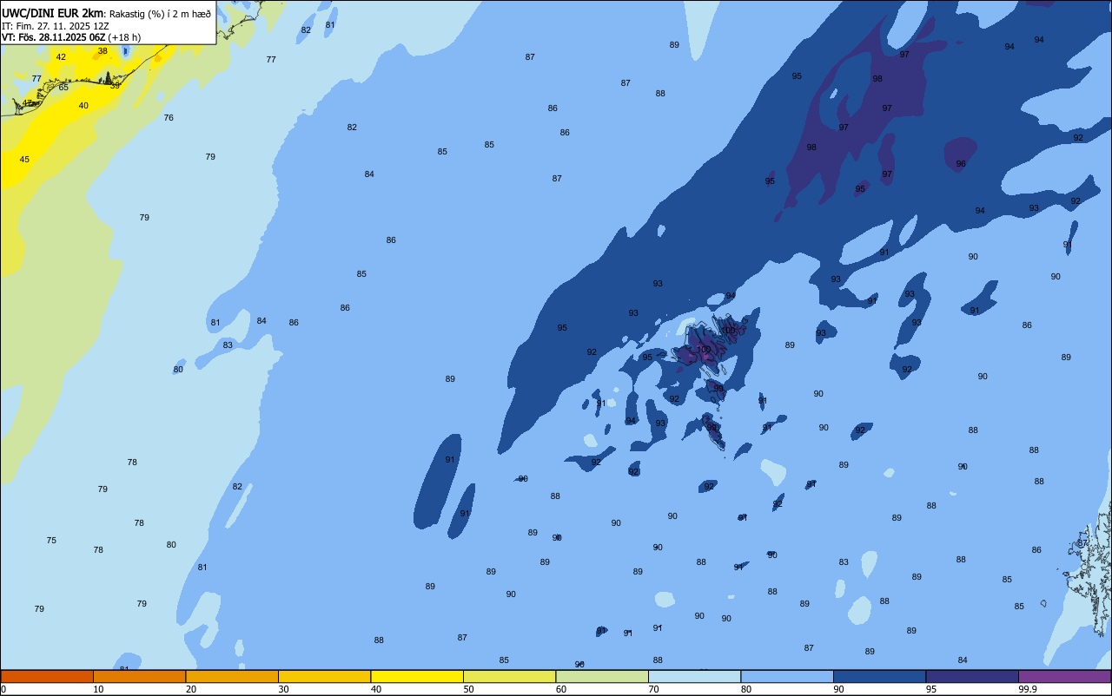Click the 80–90 light blue legend segment
This screenshot has height=696, width=1112.
787,676
